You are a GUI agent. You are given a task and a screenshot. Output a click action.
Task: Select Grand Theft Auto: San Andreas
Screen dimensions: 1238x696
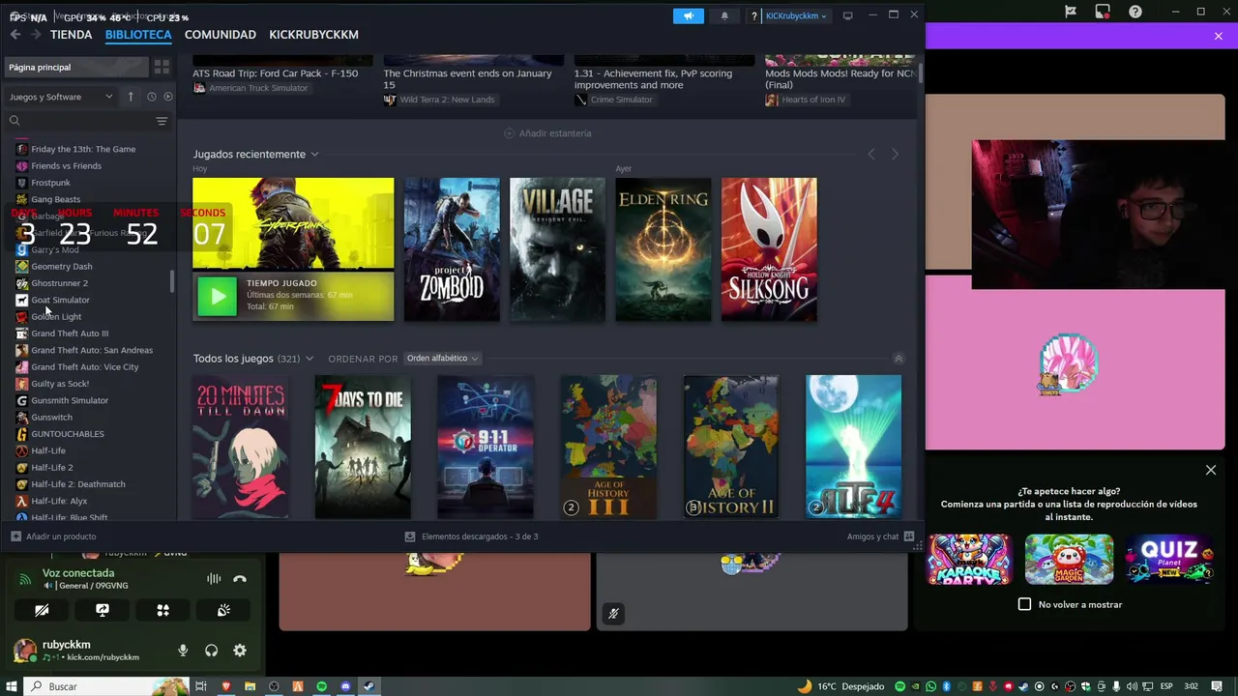coord(92,350)
